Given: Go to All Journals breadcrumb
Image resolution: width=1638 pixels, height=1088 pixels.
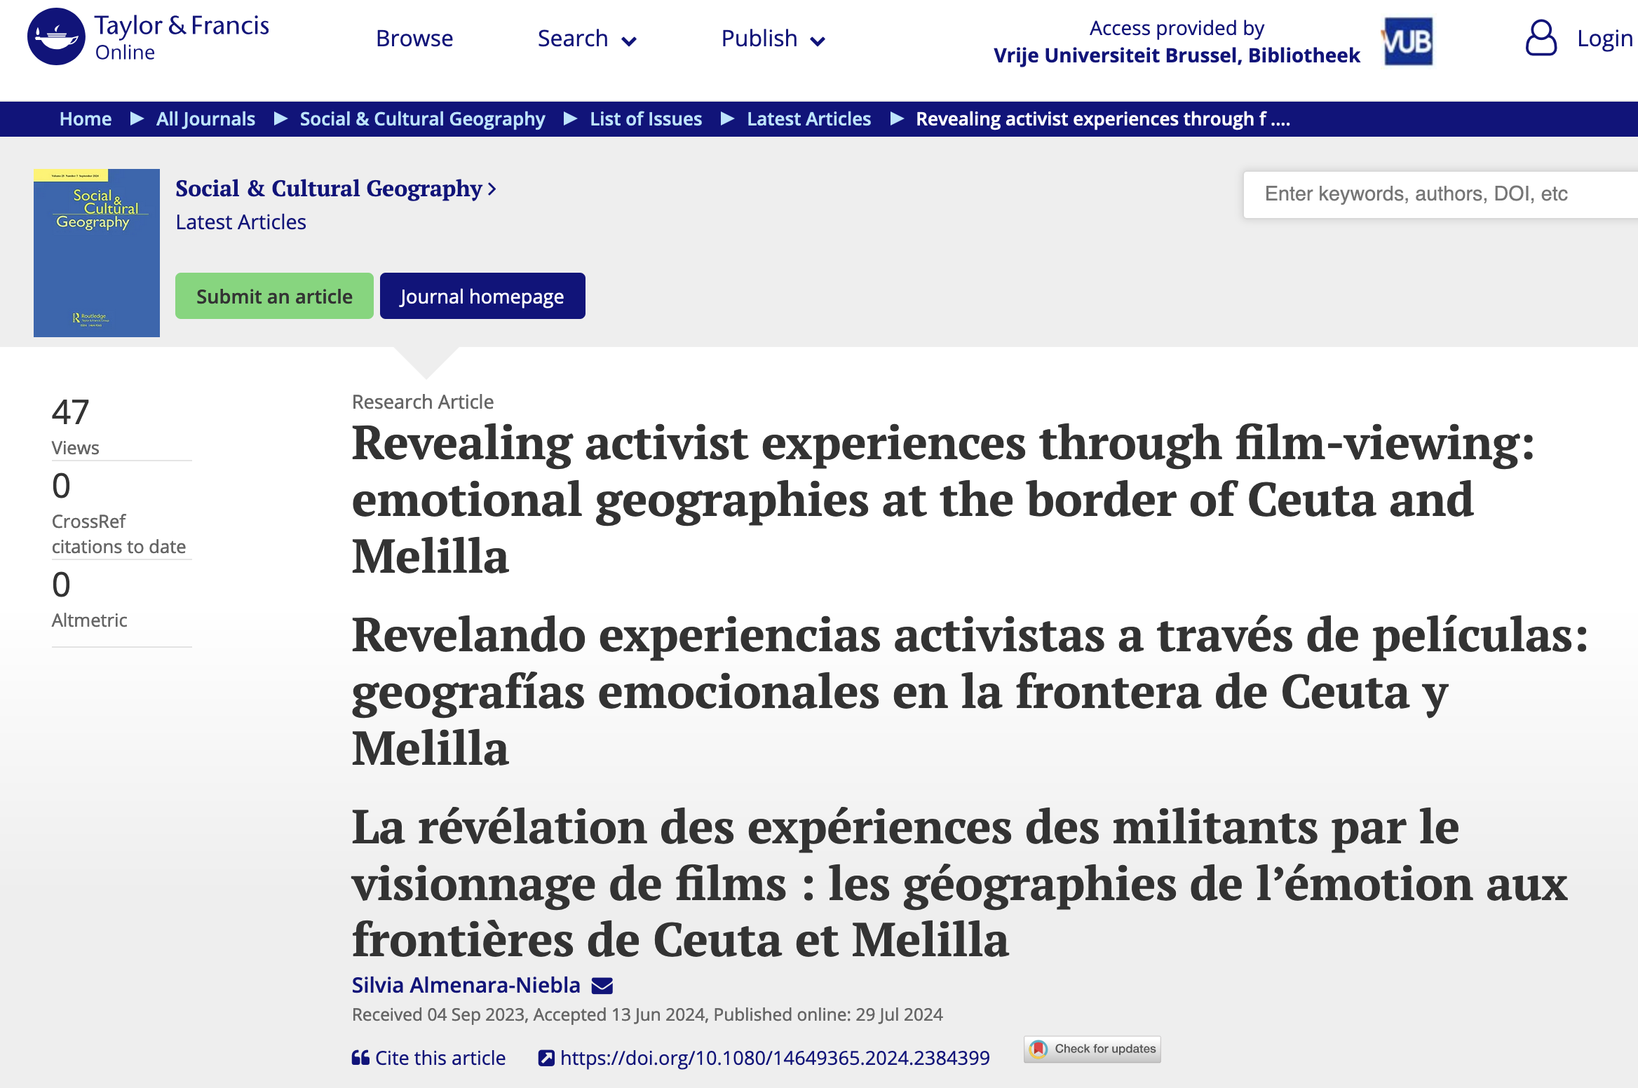Looking at the screenshot, I should point(205,119).
